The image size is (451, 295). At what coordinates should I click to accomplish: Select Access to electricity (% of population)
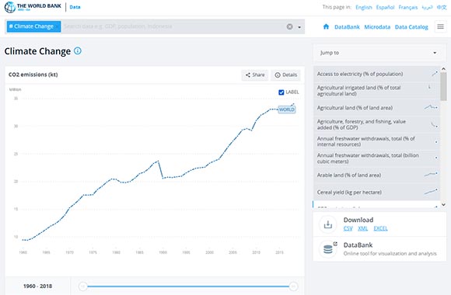pyautogui.click(x=376, y=74)
